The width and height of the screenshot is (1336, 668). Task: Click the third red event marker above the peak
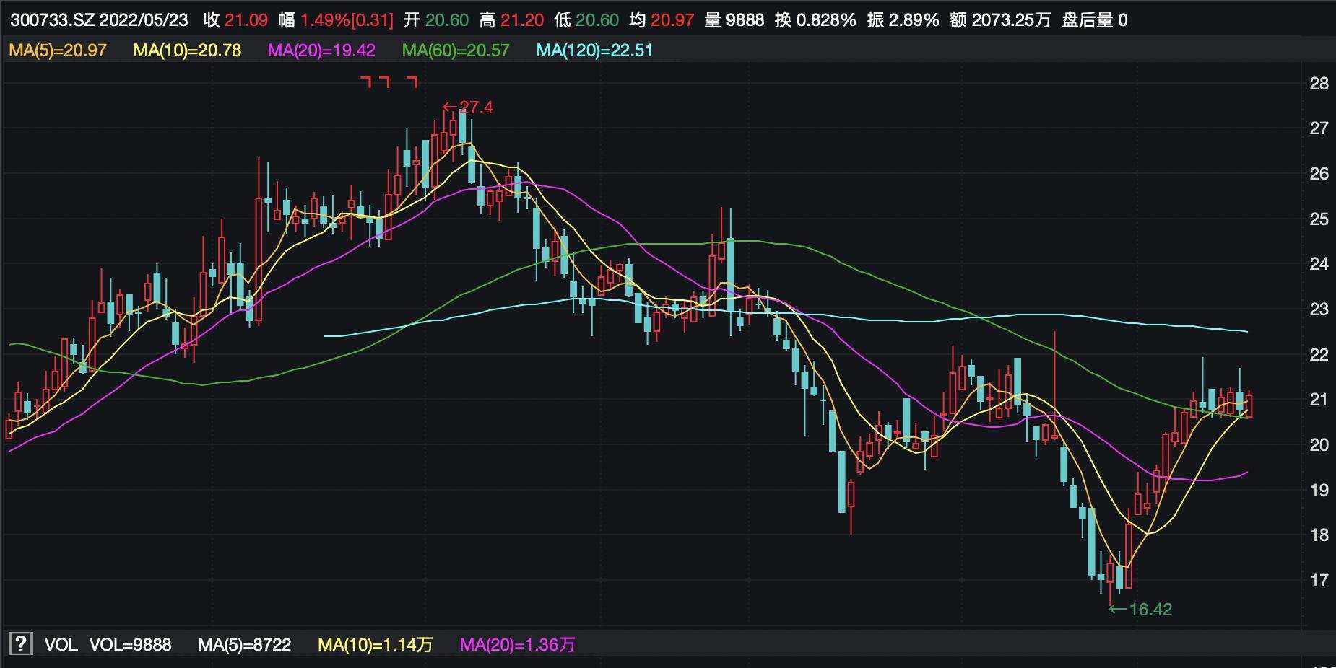pos(412,82)
